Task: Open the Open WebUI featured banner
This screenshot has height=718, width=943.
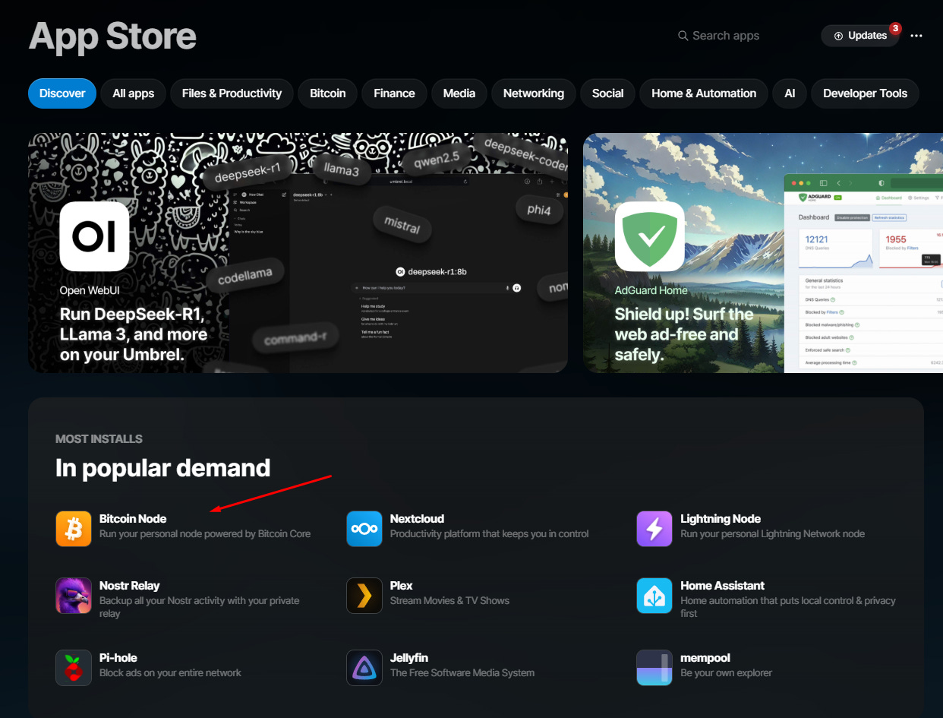Action: 298,253
